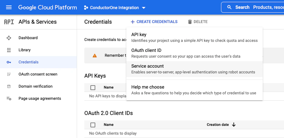
Task: Open the hamburger navigation menu
Action: click(x=9, y=7)
